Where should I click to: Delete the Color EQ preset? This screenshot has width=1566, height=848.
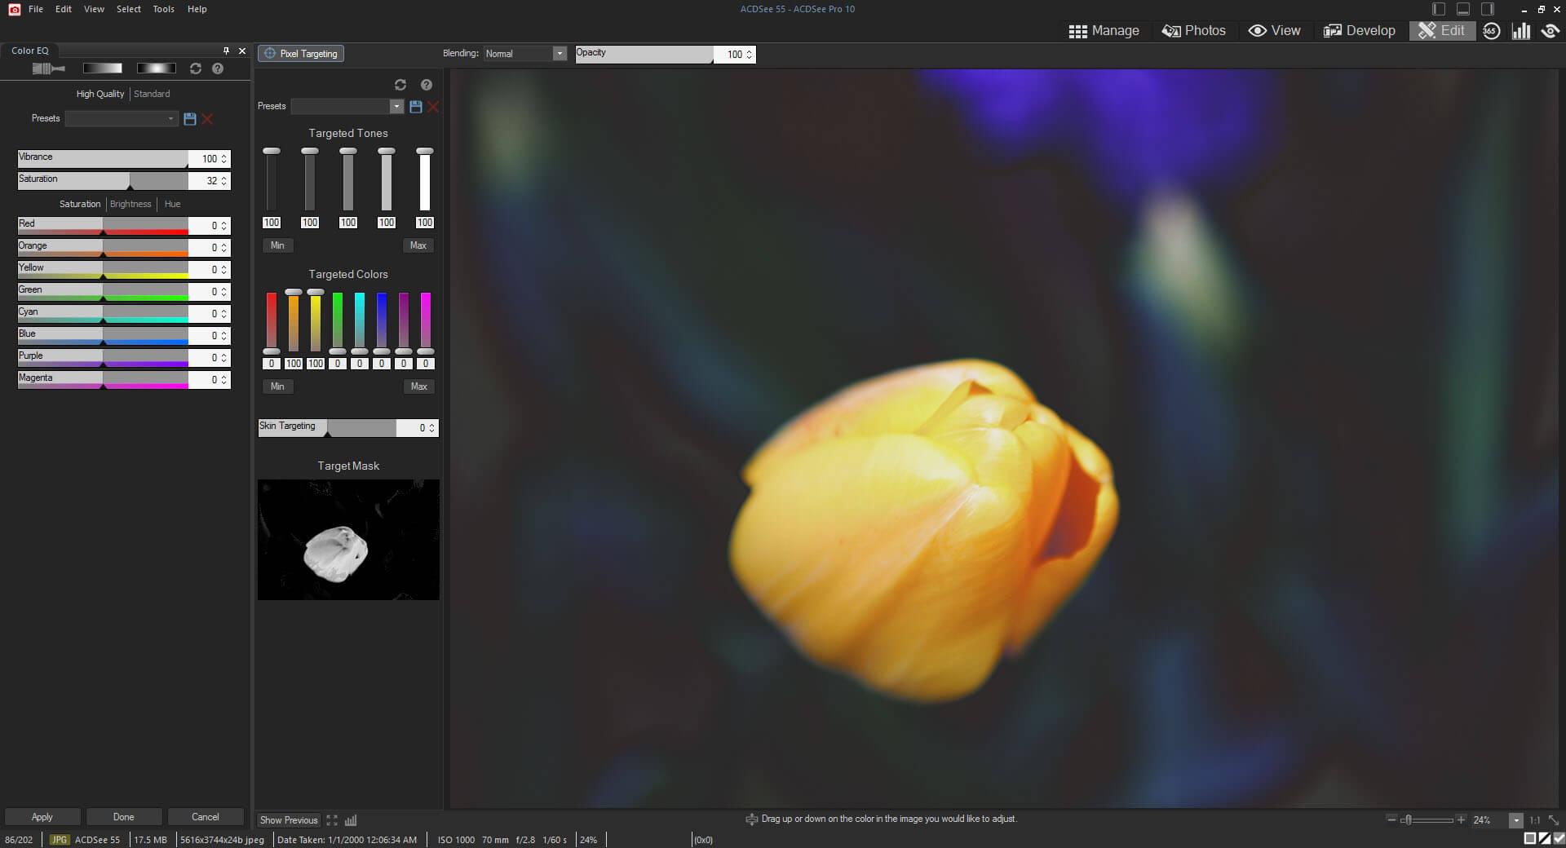point(207,119)
